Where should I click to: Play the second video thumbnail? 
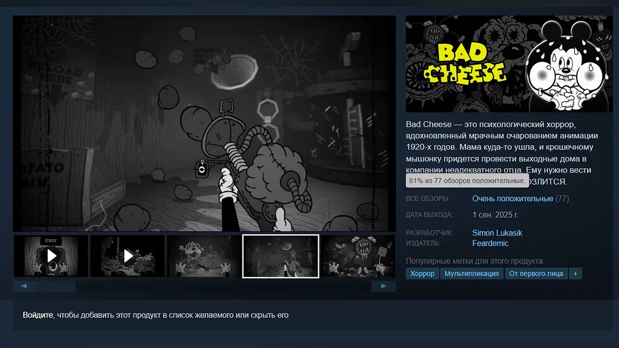[x=127, y=256]
